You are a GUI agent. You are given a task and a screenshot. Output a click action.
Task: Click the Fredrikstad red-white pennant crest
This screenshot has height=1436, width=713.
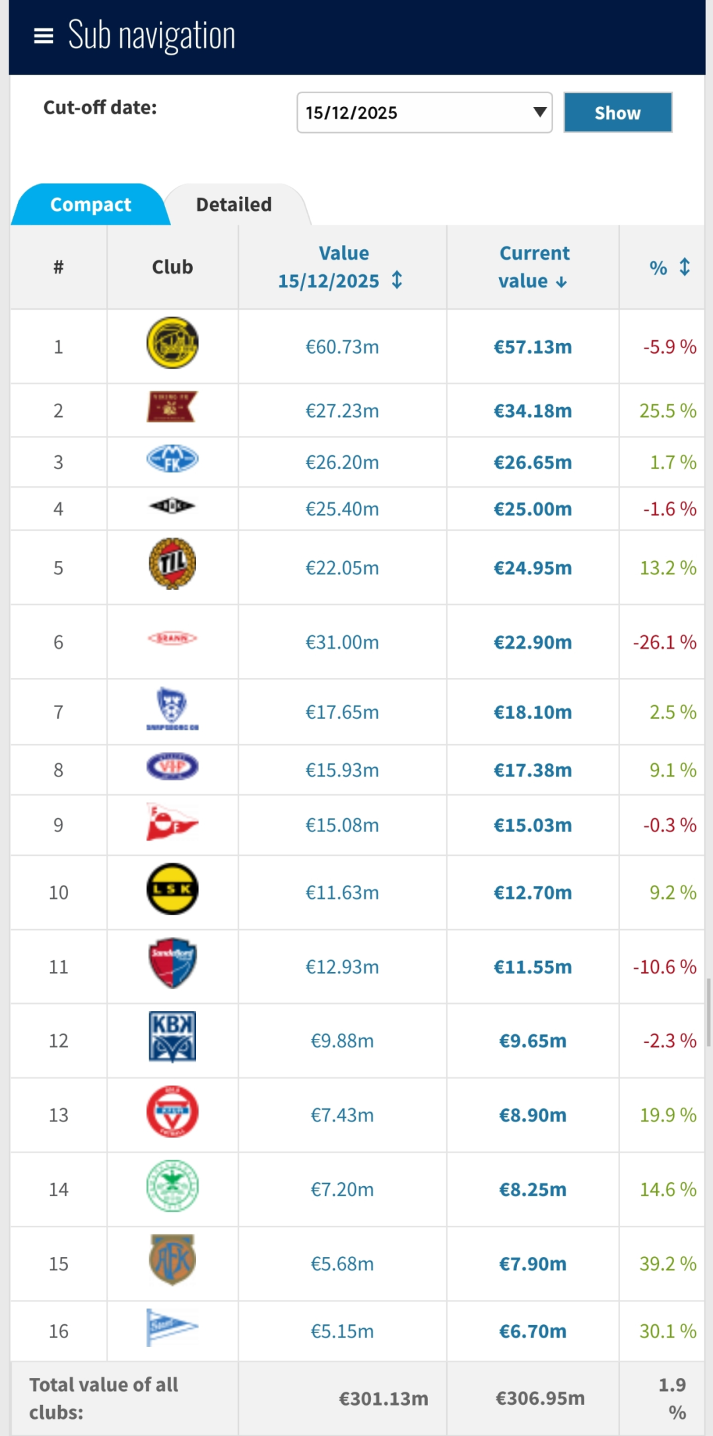tap(172, 822)
